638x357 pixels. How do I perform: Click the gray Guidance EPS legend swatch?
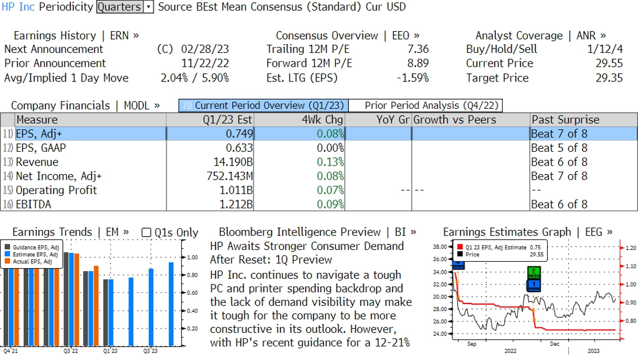(7, 247)
